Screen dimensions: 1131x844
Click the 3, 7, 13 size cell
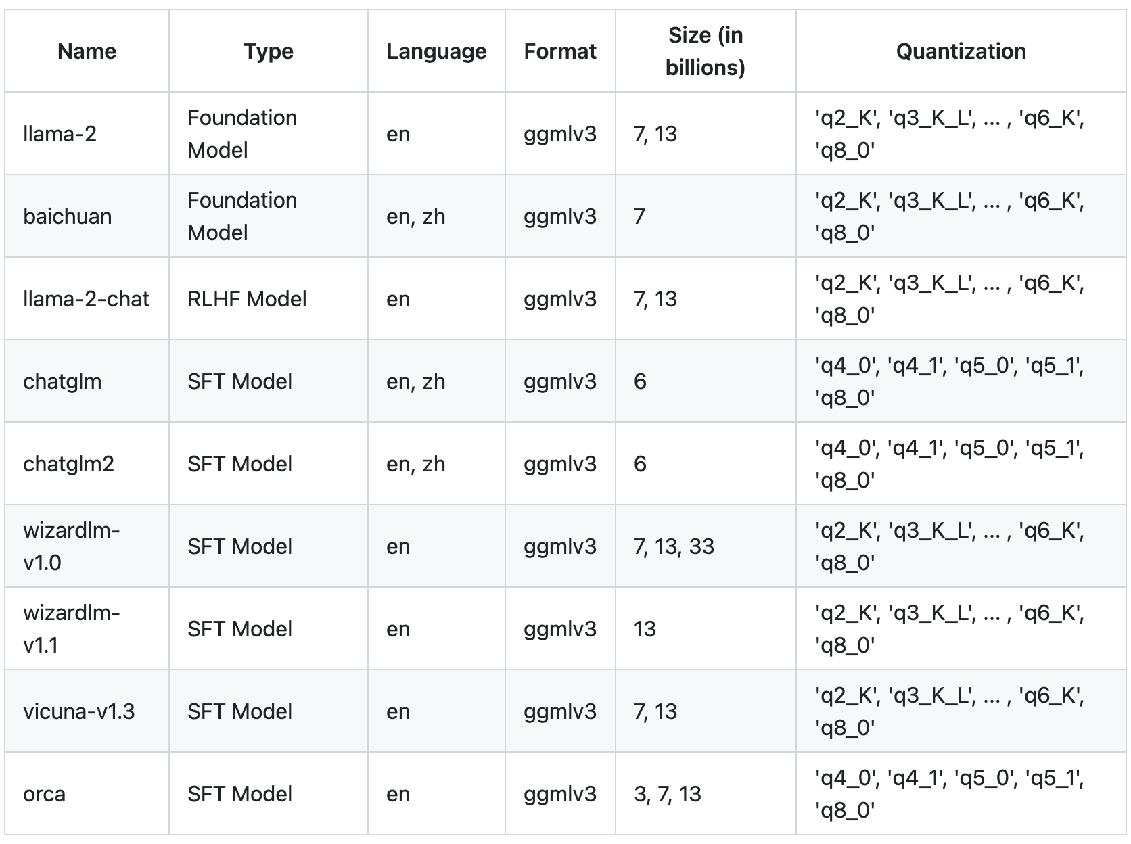click(667, 794)
